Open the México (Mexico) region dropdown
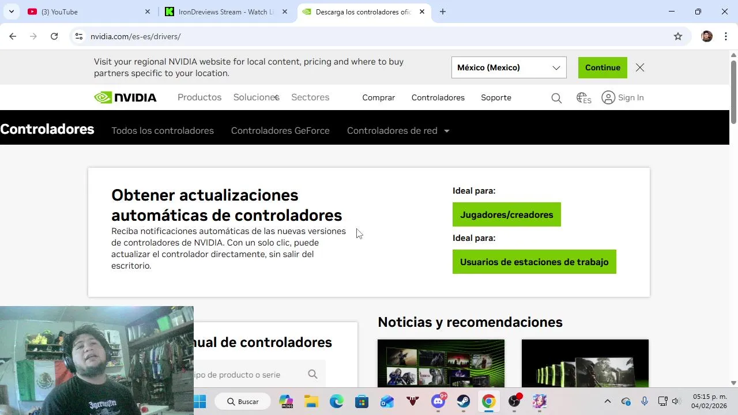The width and height of the screenshot is (738, 415). coord(509,67)
